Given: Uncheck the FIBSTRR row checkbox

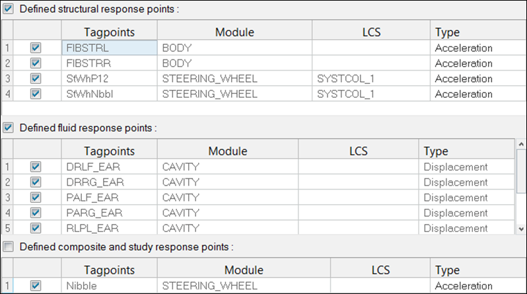Looking at the screenshot, I should [x=36, y=63].
